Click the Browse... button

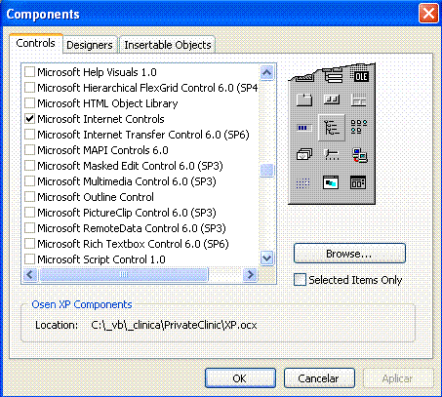tap(349, 254)
